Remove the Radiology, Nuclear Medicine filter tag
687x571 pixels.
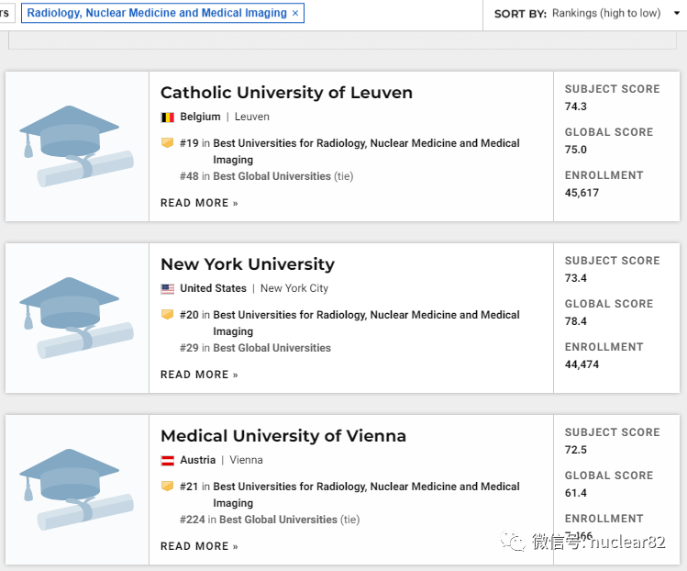tap(294, 14)
